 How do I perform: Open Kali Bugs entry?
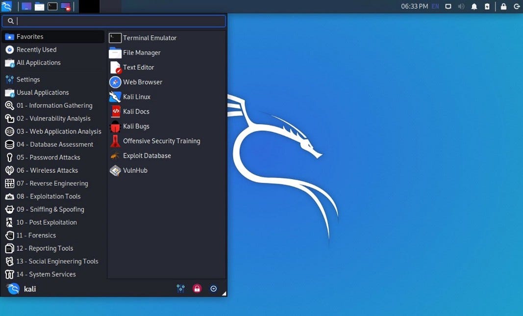(167, 126)
